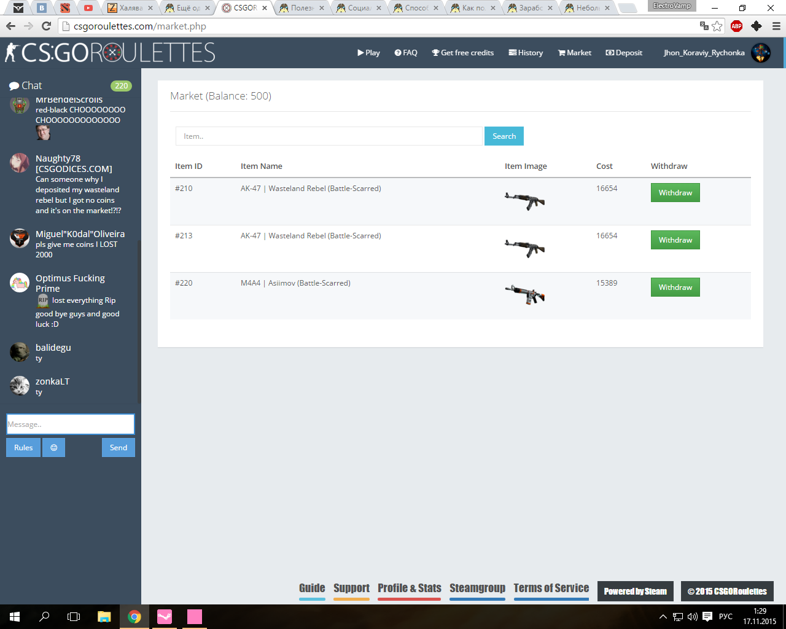Go to Get free credits
The image size is (786, 629).
pyautogui.click(x=463, y=53)
